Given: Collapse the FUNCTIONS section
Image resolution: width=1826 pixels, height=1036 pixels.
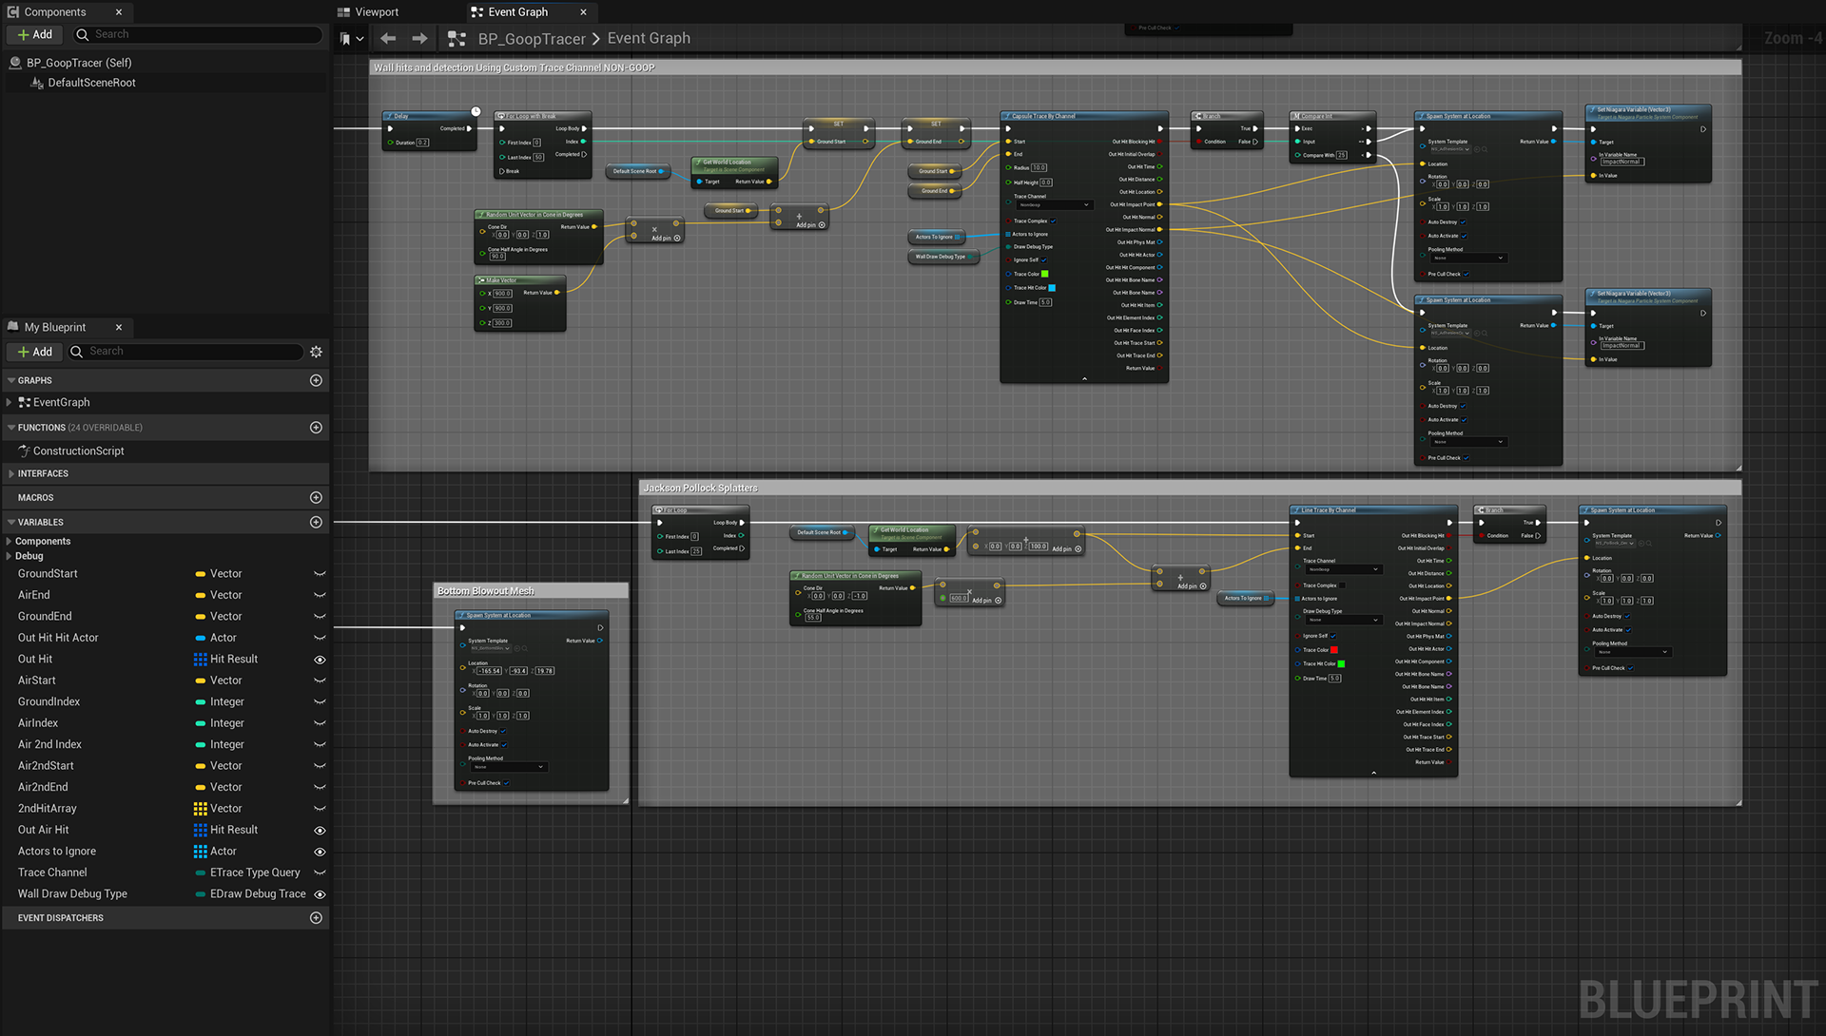Looking at the screenshot, I should point(11,428).
